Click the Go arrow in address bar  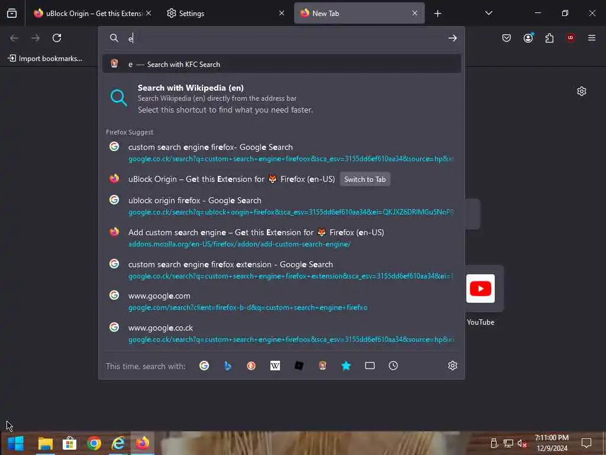click(453, 38)
